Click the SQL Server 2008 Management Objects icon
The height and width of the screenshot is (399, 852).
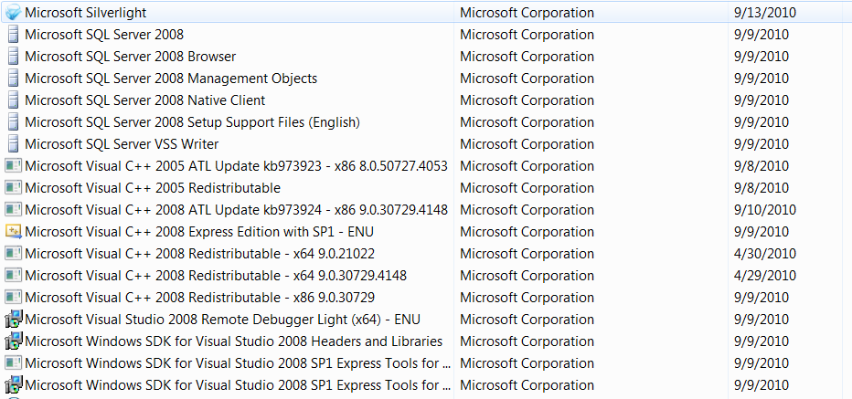tap(13, 79)
